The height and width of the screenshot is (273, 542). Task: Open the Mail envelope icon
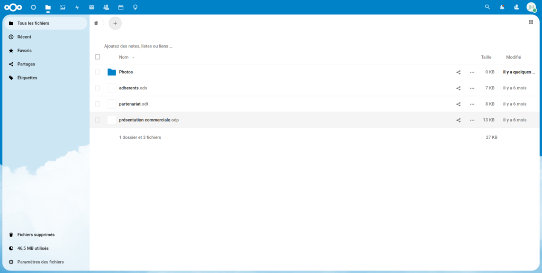pyautogui.click(x=92, y=7)
